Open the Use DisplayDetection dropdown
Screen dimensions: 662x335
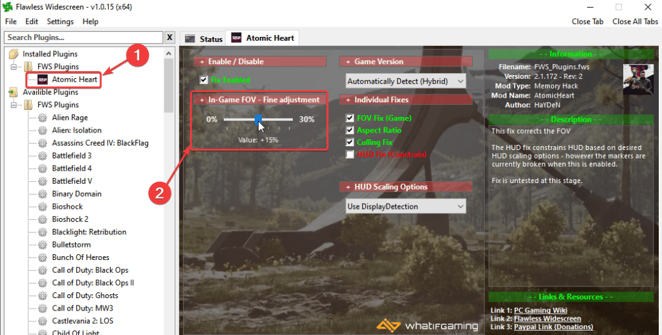coord(406,206)
